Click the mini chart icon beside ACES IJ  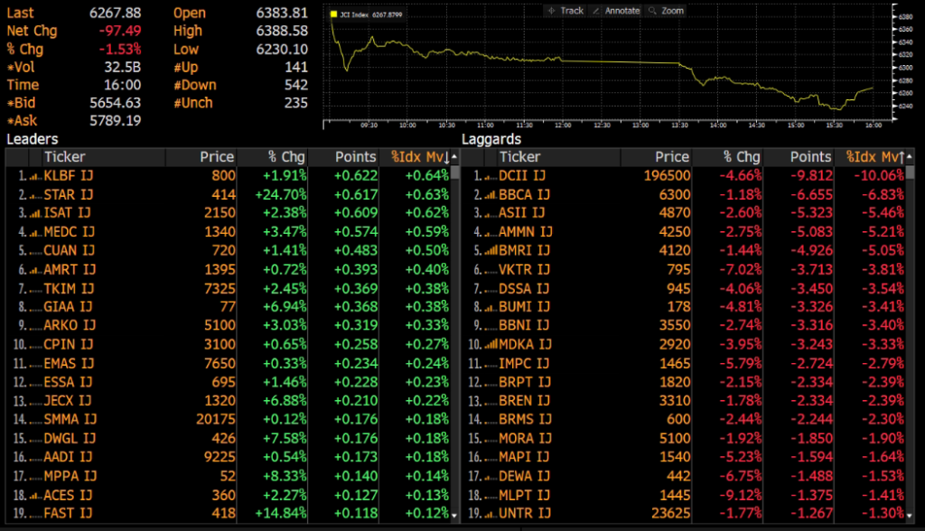coord(35,496)
